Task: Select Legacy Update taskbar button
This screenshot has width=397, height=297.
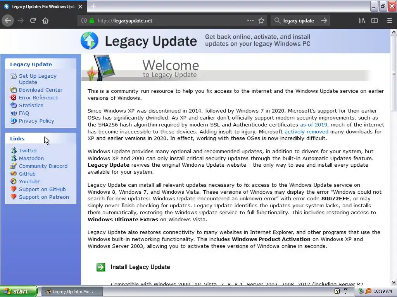Action: tap(72, 292)
